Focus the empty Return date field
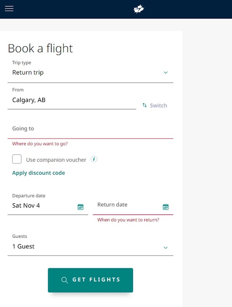Screen dimensions: 232x307 click(127, 205)
